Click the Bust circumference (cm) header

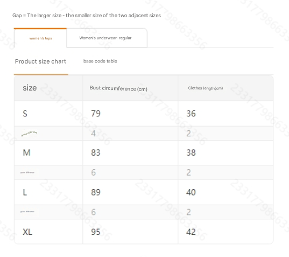118,88
